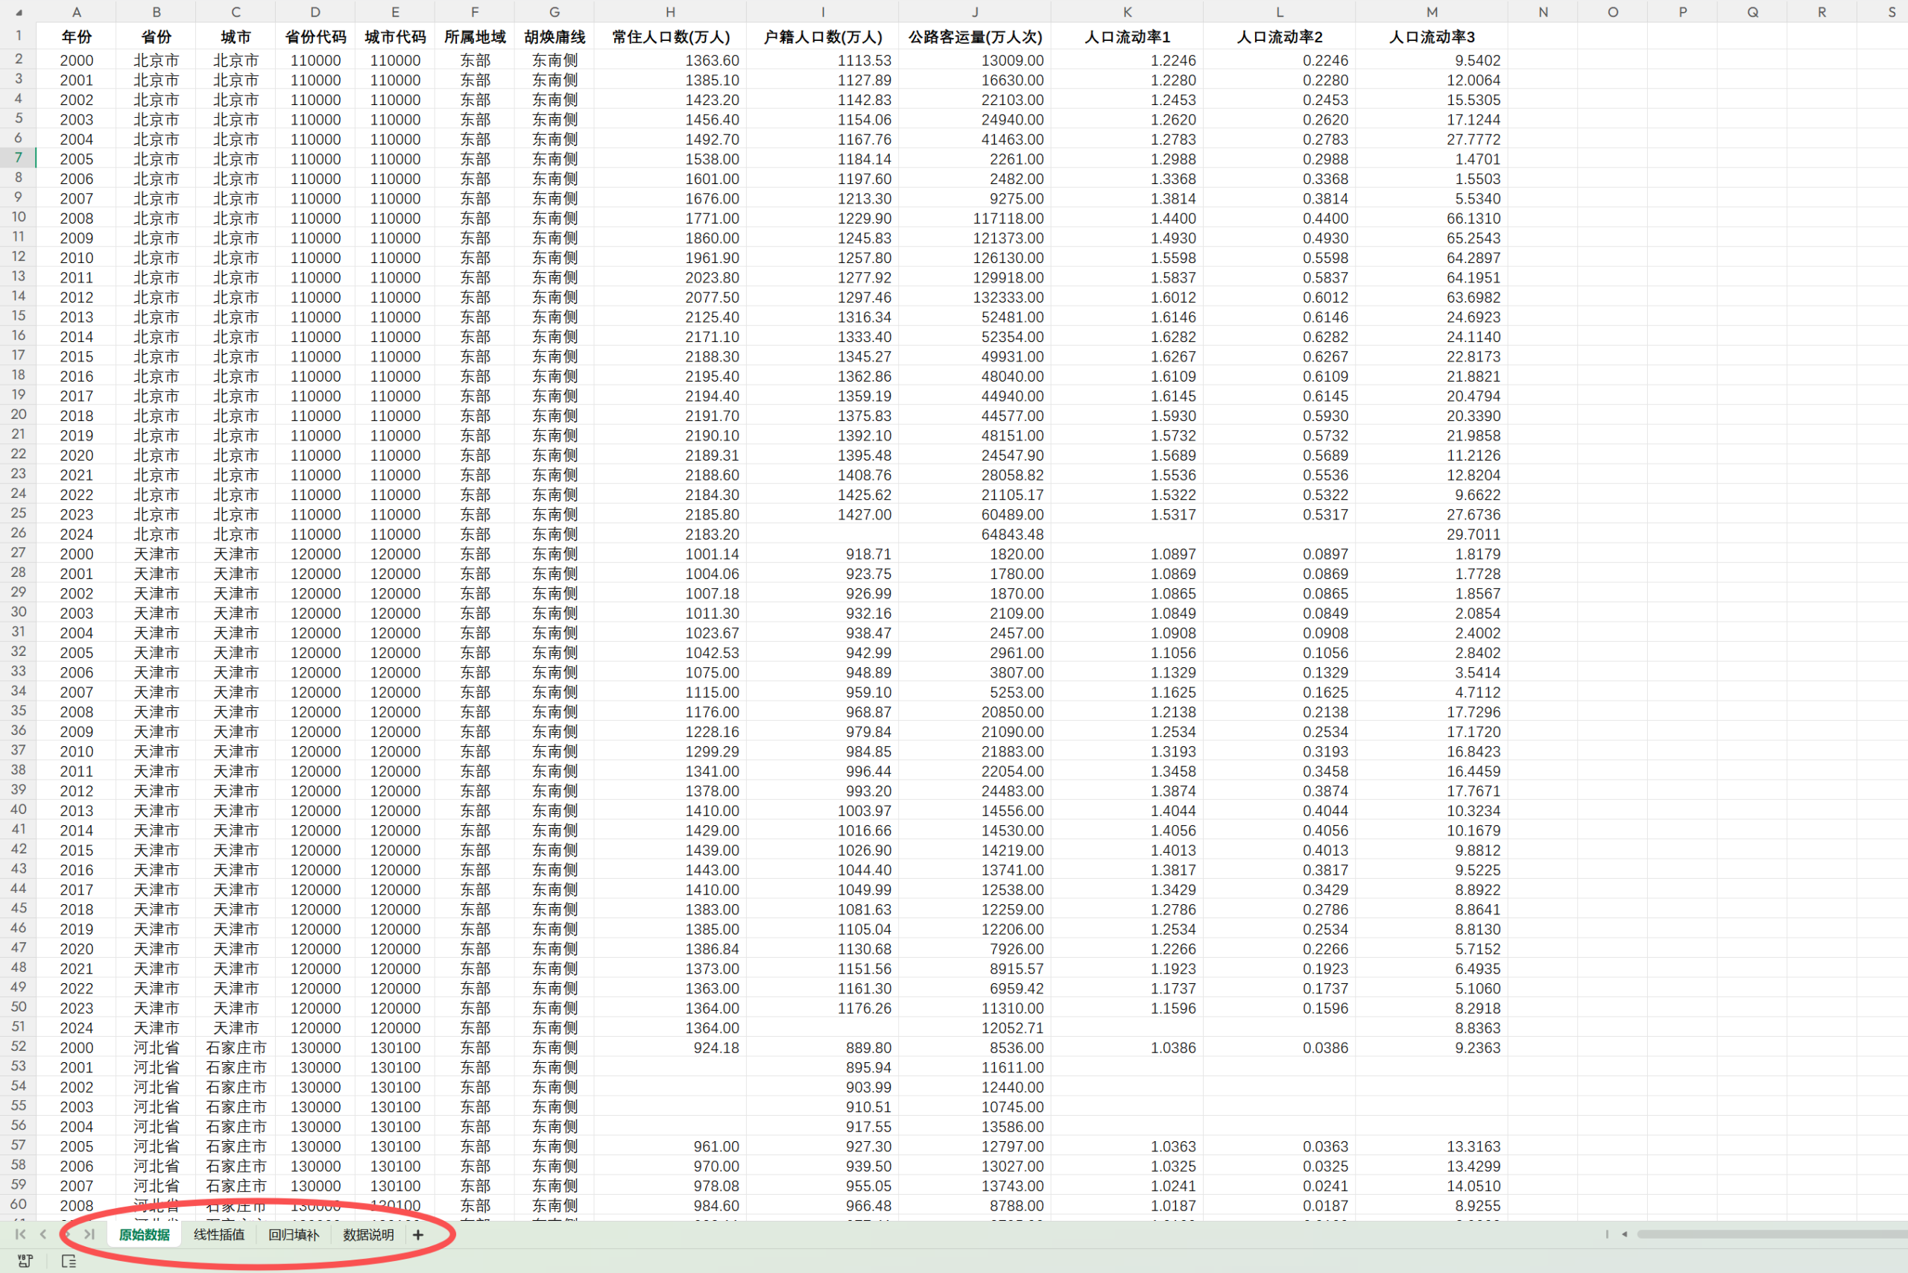Viewport: 1908px width, 1273px height.
Task: Select empty cell I26 for Beijing 2024
Action: (821, 534)
